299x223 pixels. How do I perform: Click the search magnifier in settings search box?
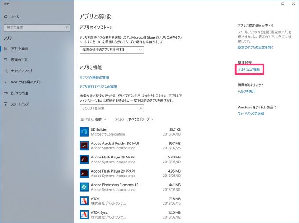point(67,28)
